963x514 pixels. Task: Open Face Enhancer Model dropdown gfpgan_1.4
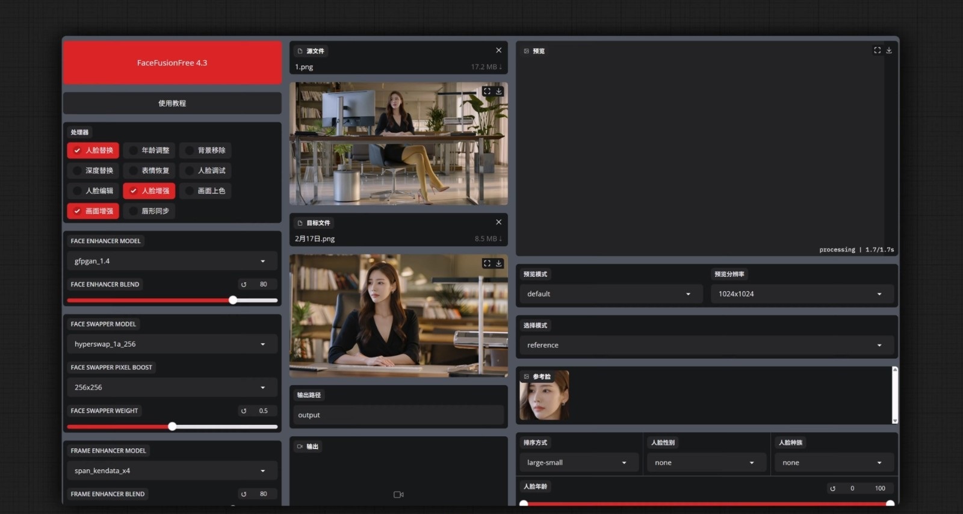click(x=172, y=261)
